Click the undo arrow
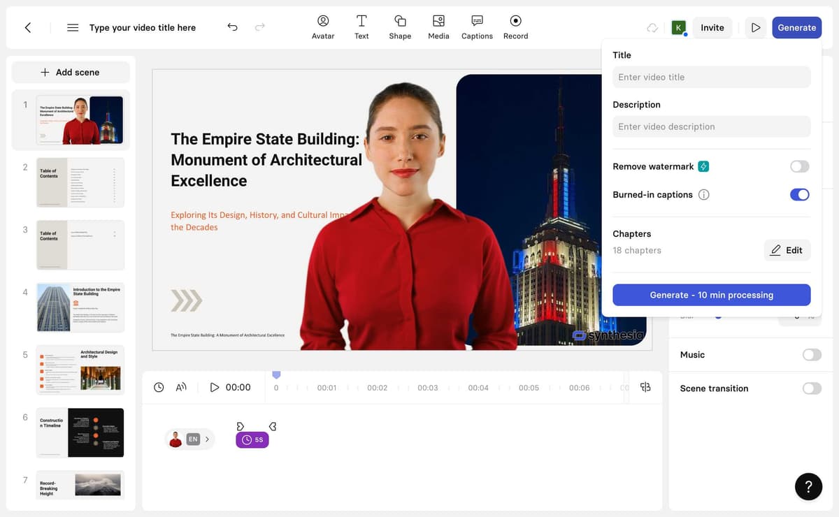 click(x=233, y=27)
